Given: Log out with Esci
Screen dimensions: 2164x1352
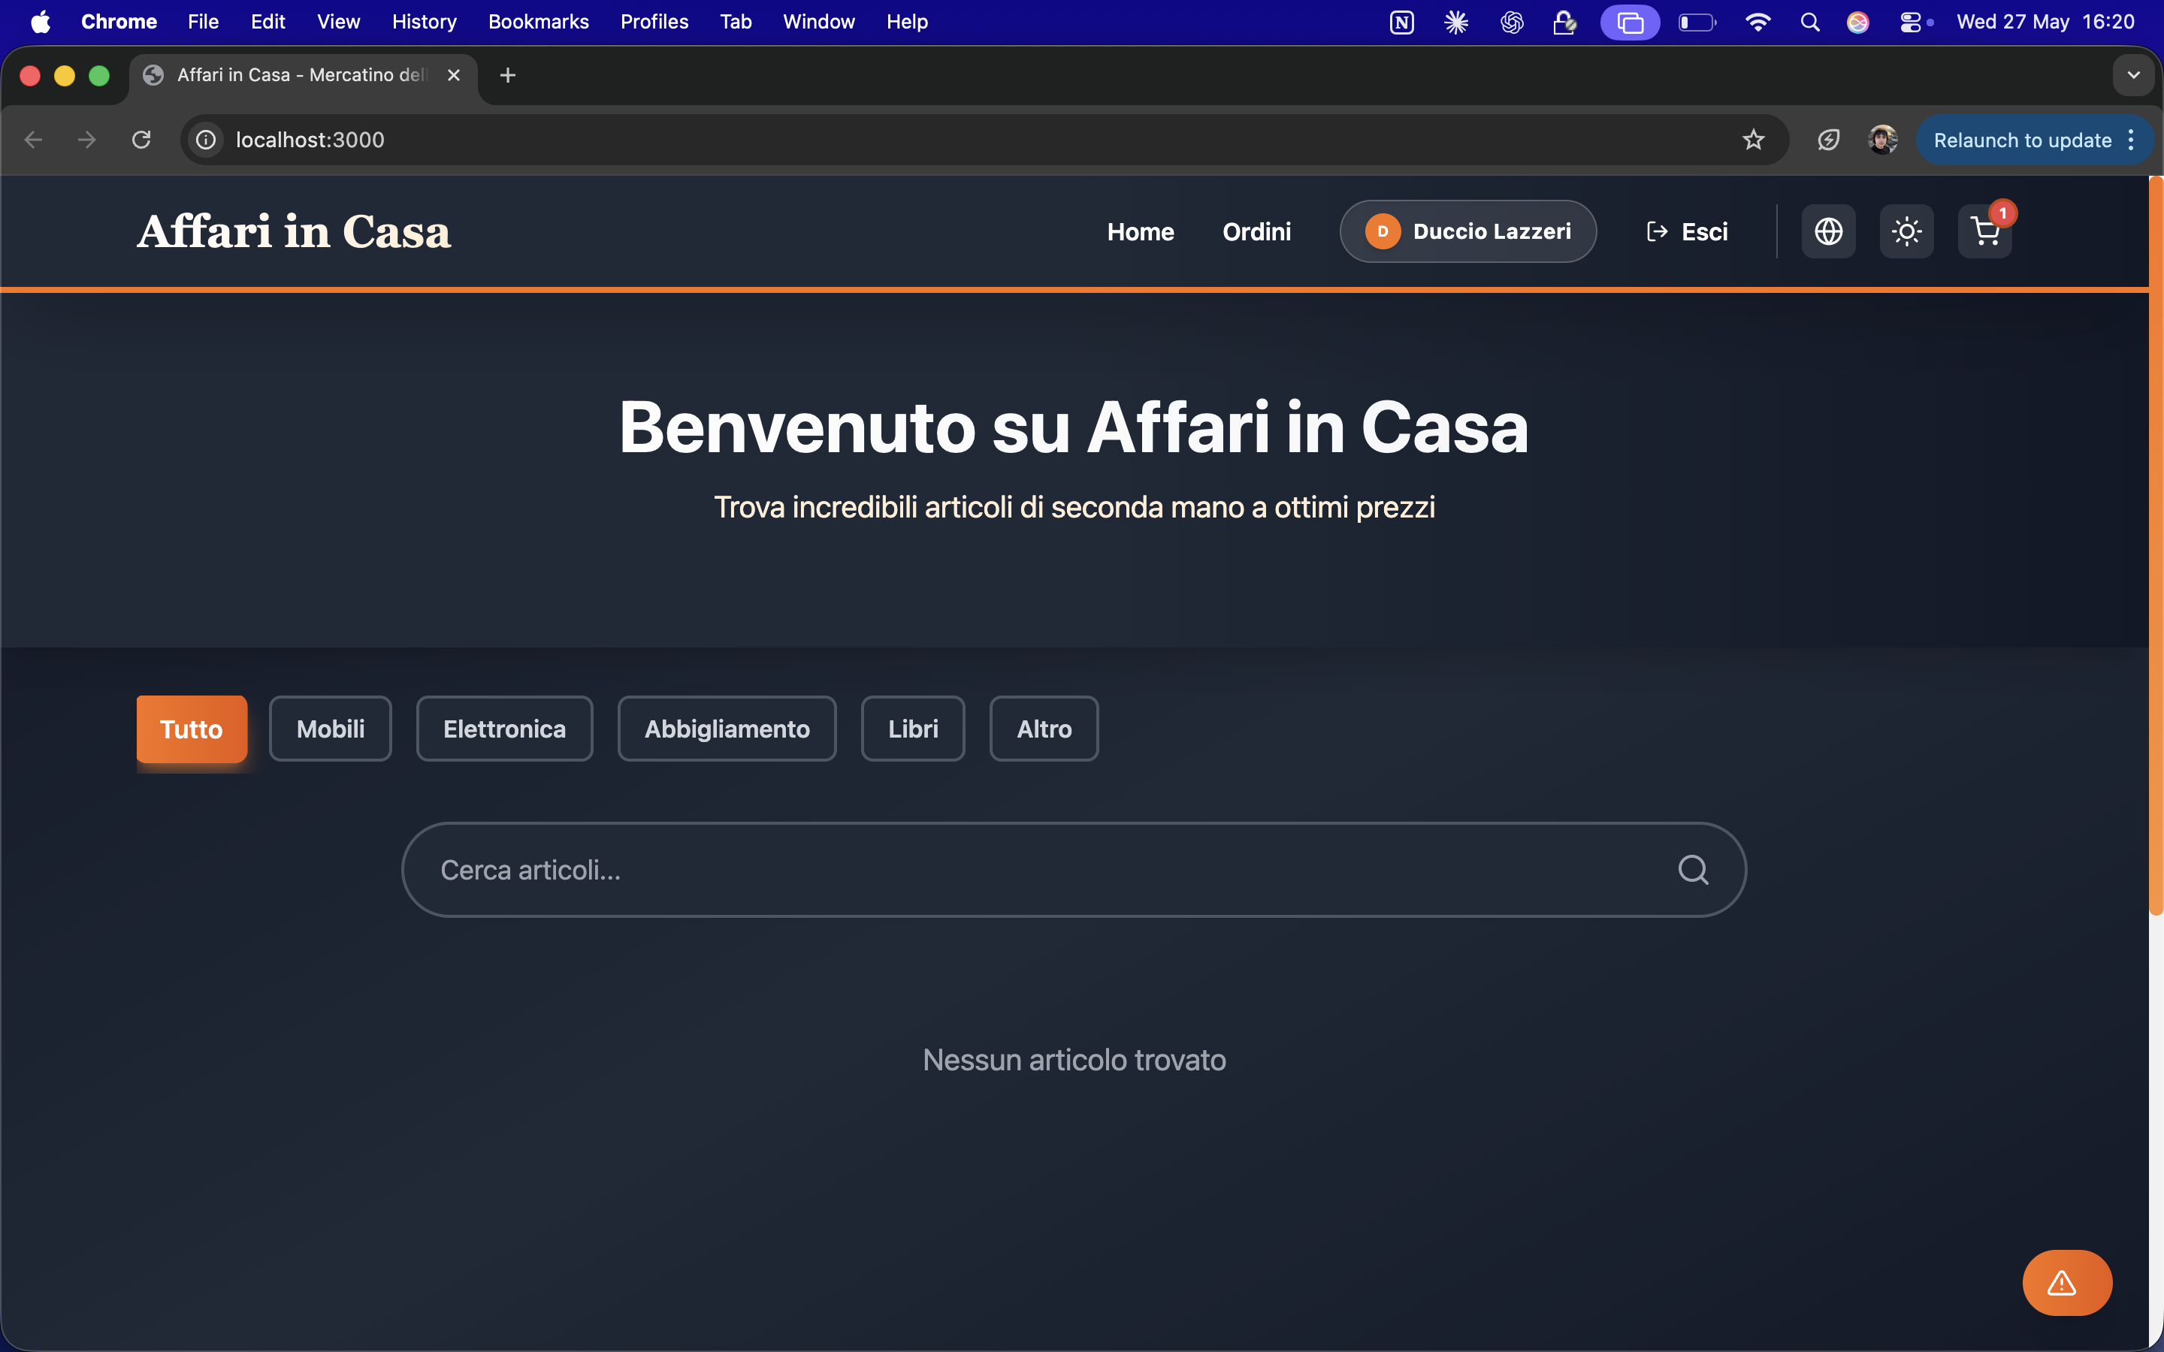Looking at the screenshot, I should click(x=1686, y=231).
